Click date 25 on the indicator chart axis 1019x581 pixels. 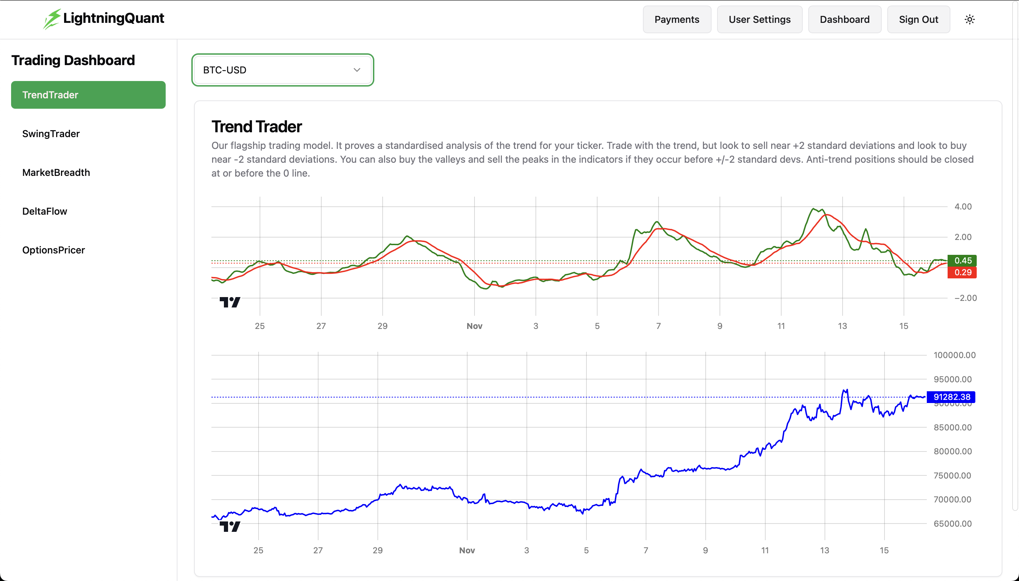pyautogui.click(x=260, y=326)
